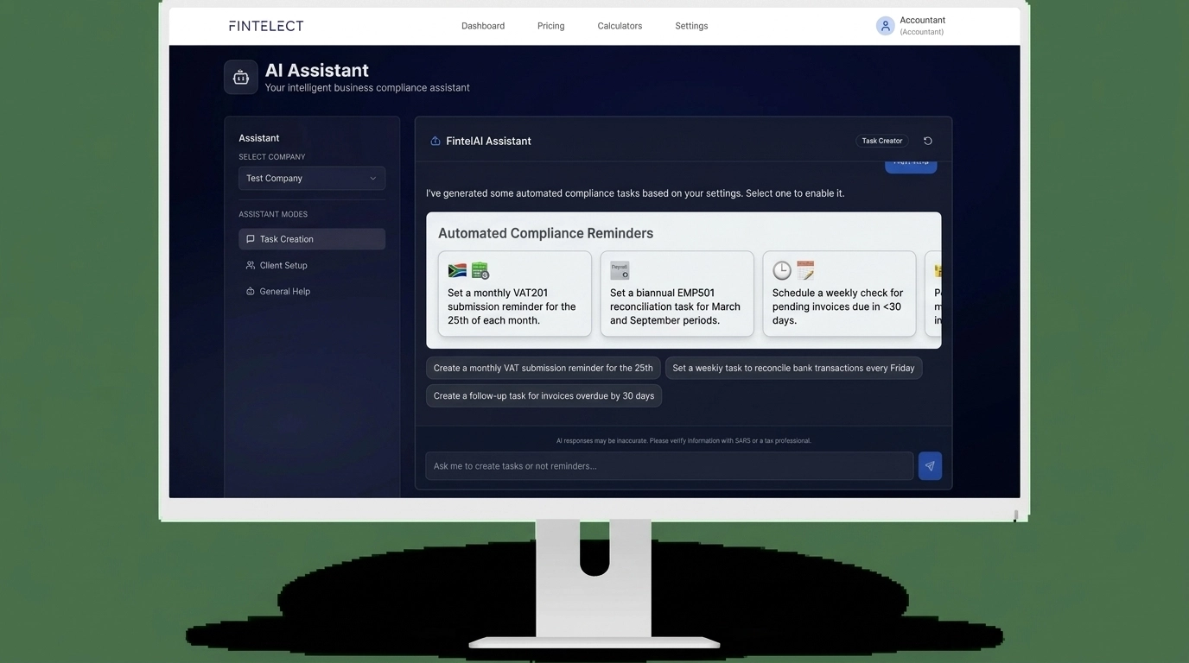Screen dimensions: 1189x663
Task: Click the Task Creation speech bubble icon
Action: [x=250, y=238]
